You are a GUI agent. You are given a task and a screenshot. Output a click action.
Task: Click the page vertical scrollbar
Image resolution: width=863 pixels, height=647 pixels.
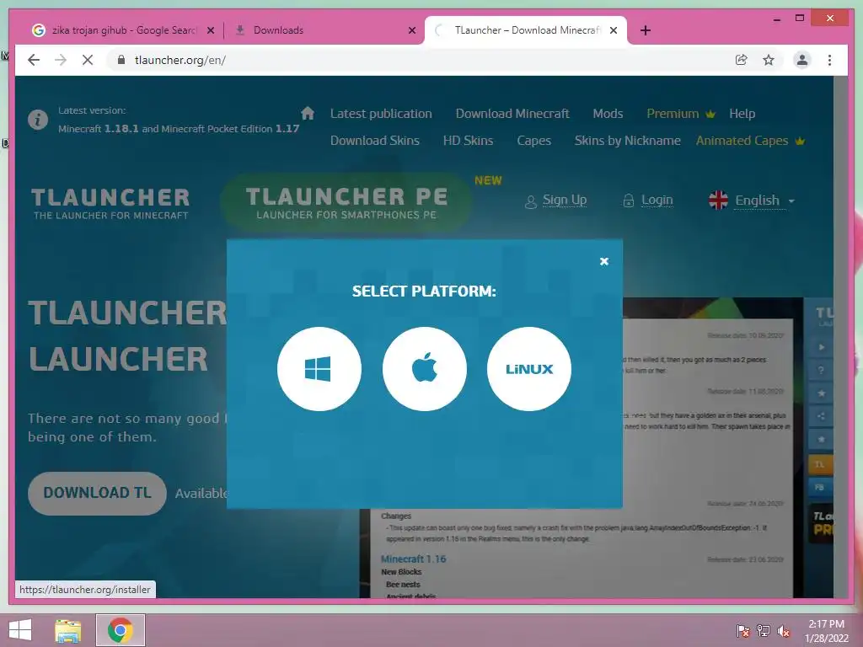840,337
